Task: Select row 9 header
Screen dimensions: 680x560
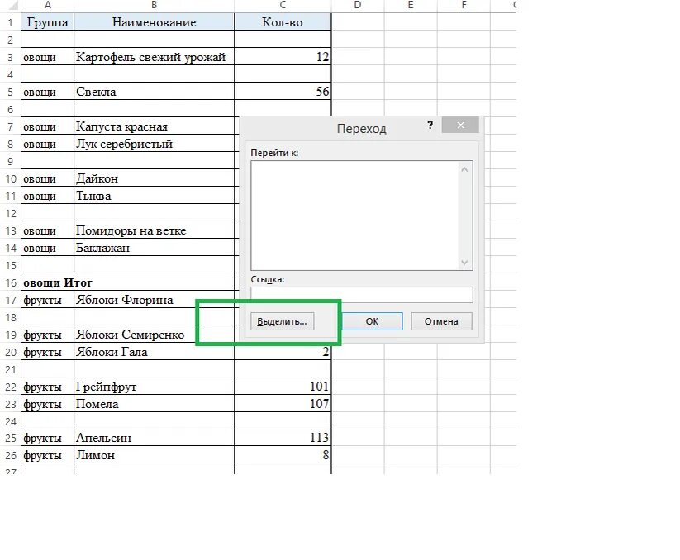Action: tap(11, 161)
